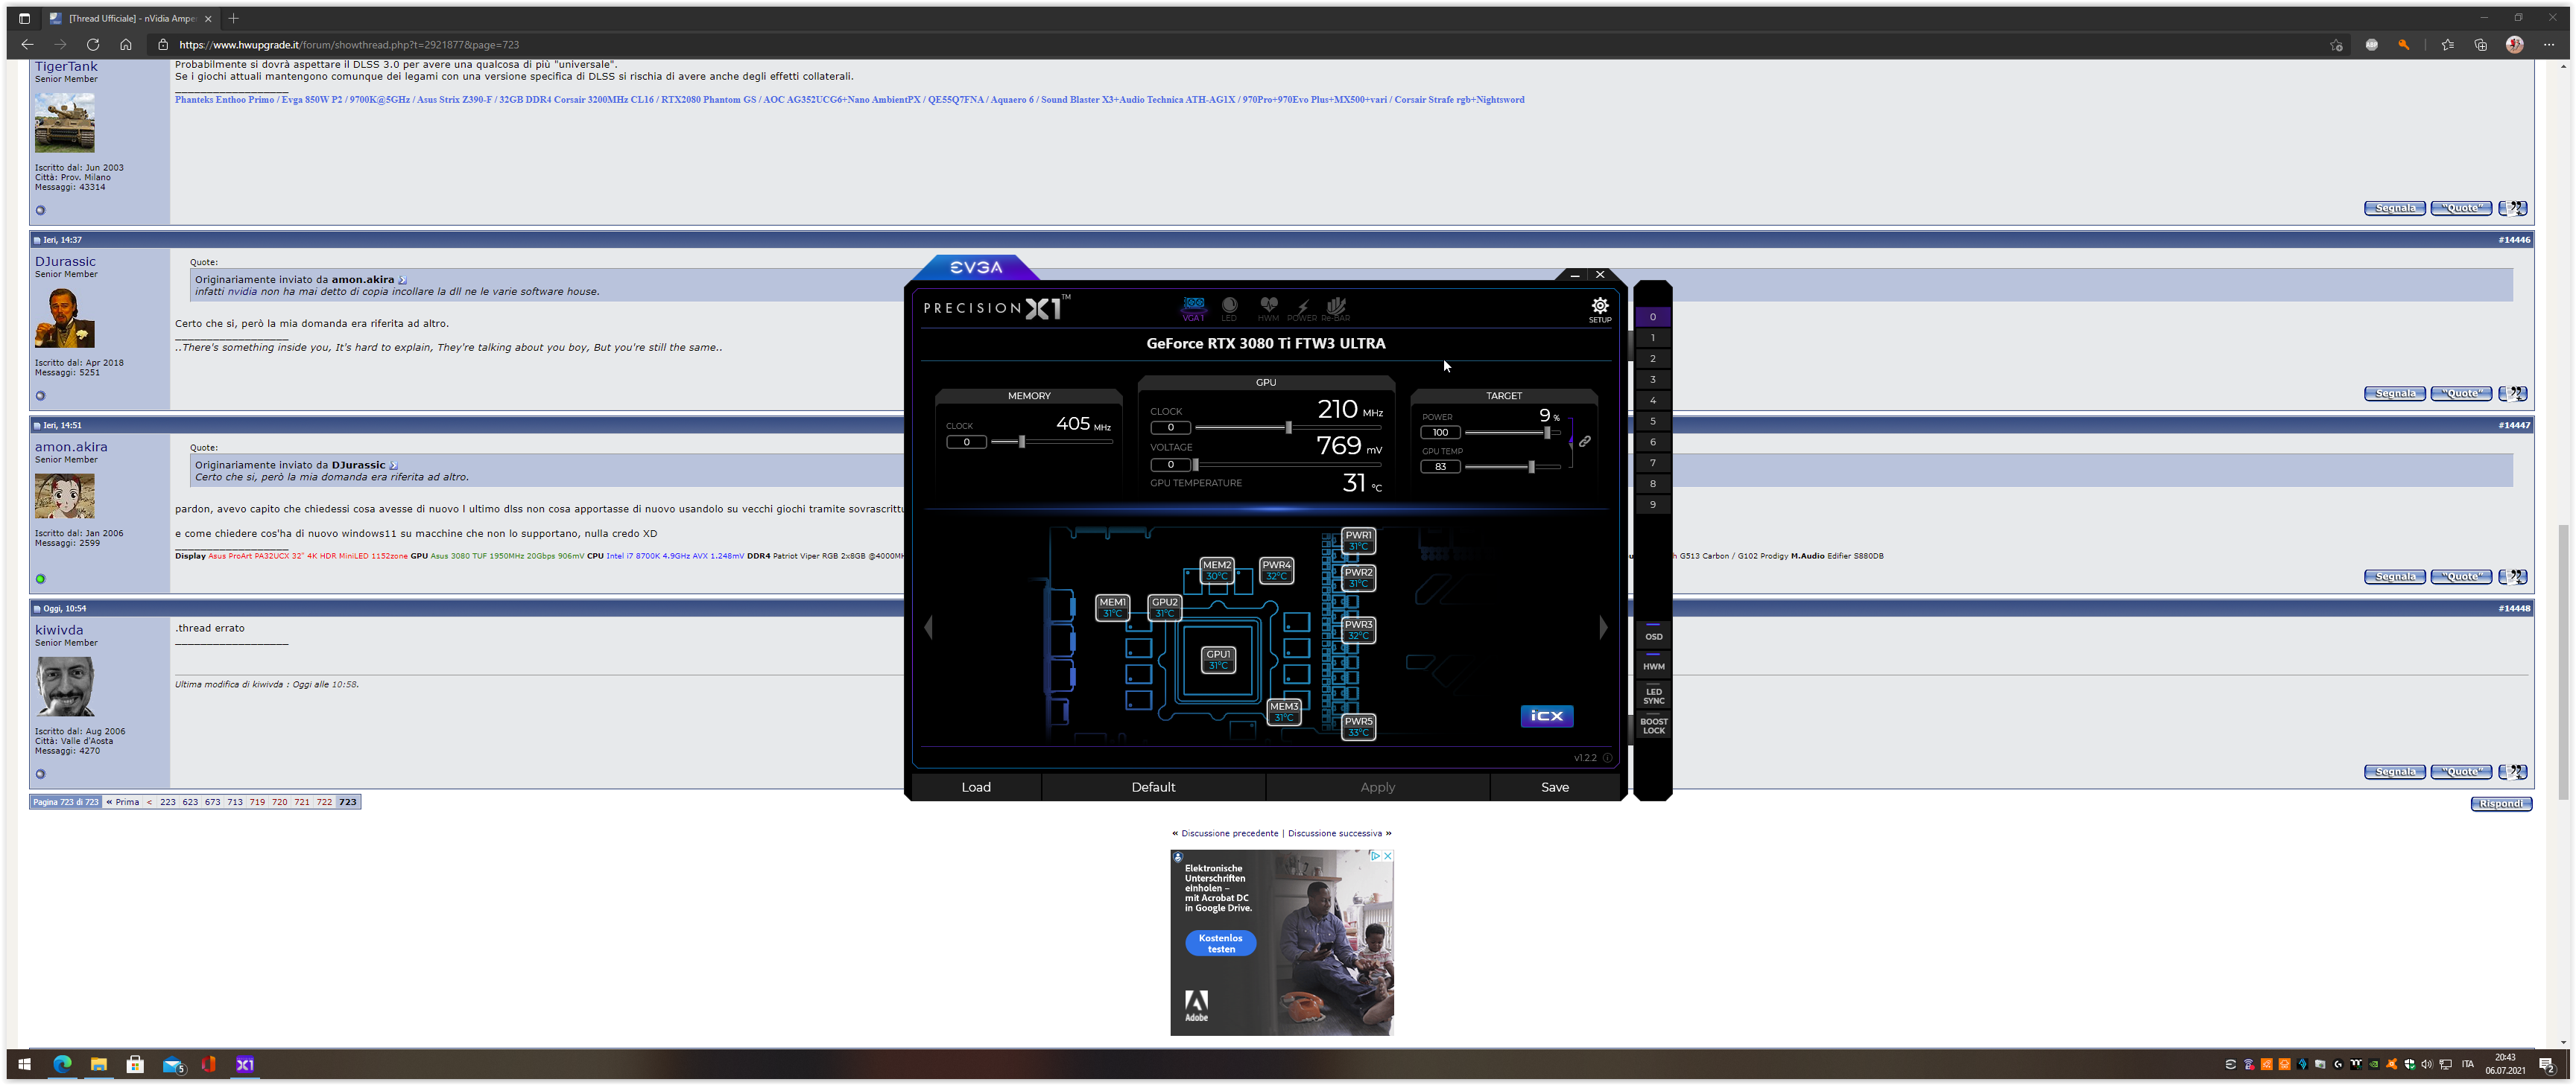Click the memory clock offset input field
Screen dimensions: 2576x1085
966,442
